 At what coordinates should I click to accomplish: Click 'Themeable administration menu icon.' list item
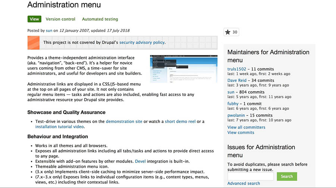click(x=72, y=167)
